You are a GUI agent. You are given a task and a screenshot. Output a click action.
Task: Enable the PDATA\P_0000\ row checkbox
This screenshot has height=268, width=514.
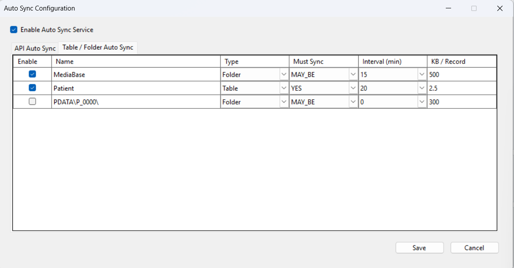coord(32,101)
